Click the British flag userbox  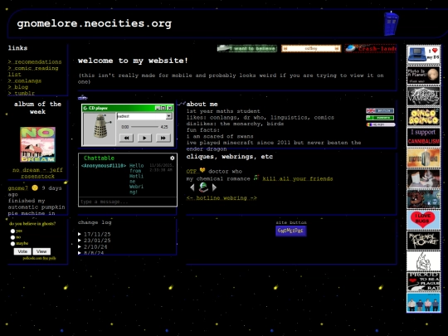(x=380, y=111)
